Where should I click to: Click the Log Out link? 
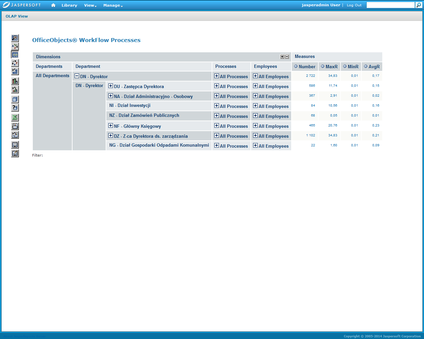tap(354, 5)
